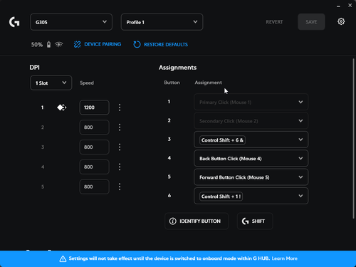The image size is (356, 267).
Task: Expand the Secondary Click assignment dropdown
Action: click(x=251, y=121)
